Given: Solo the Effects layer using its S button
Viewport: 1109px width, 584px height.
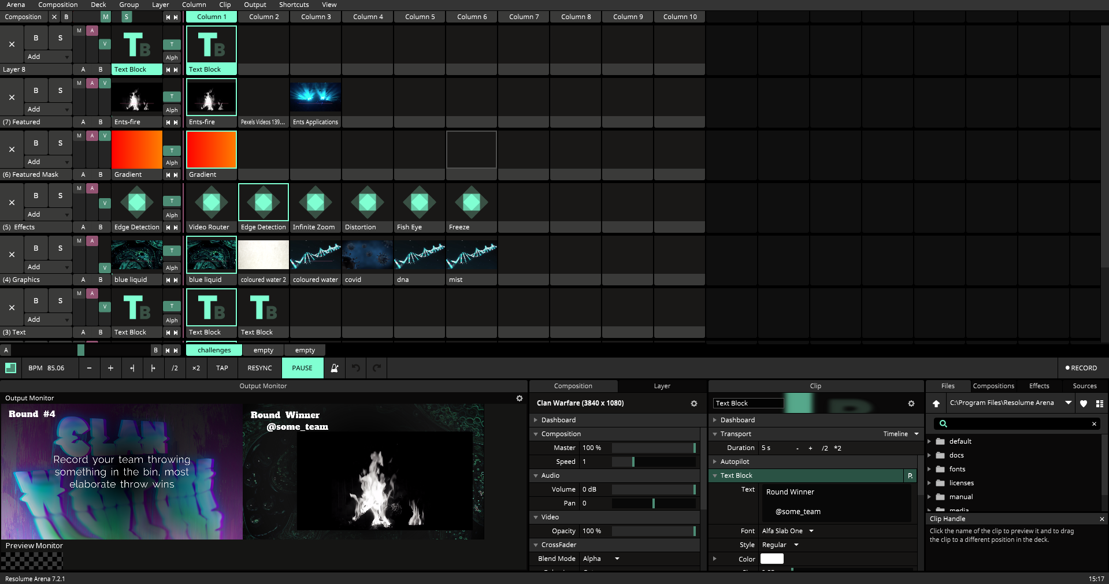Looking at the screenshot, I should pyautogui.click(x=60, y=195).
